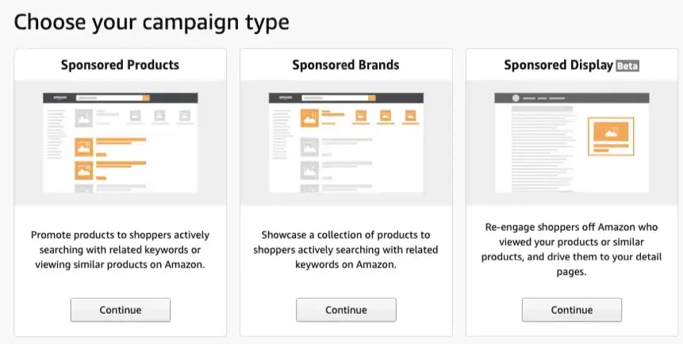Click Continue under Sponsored Products

click(121, 310)
